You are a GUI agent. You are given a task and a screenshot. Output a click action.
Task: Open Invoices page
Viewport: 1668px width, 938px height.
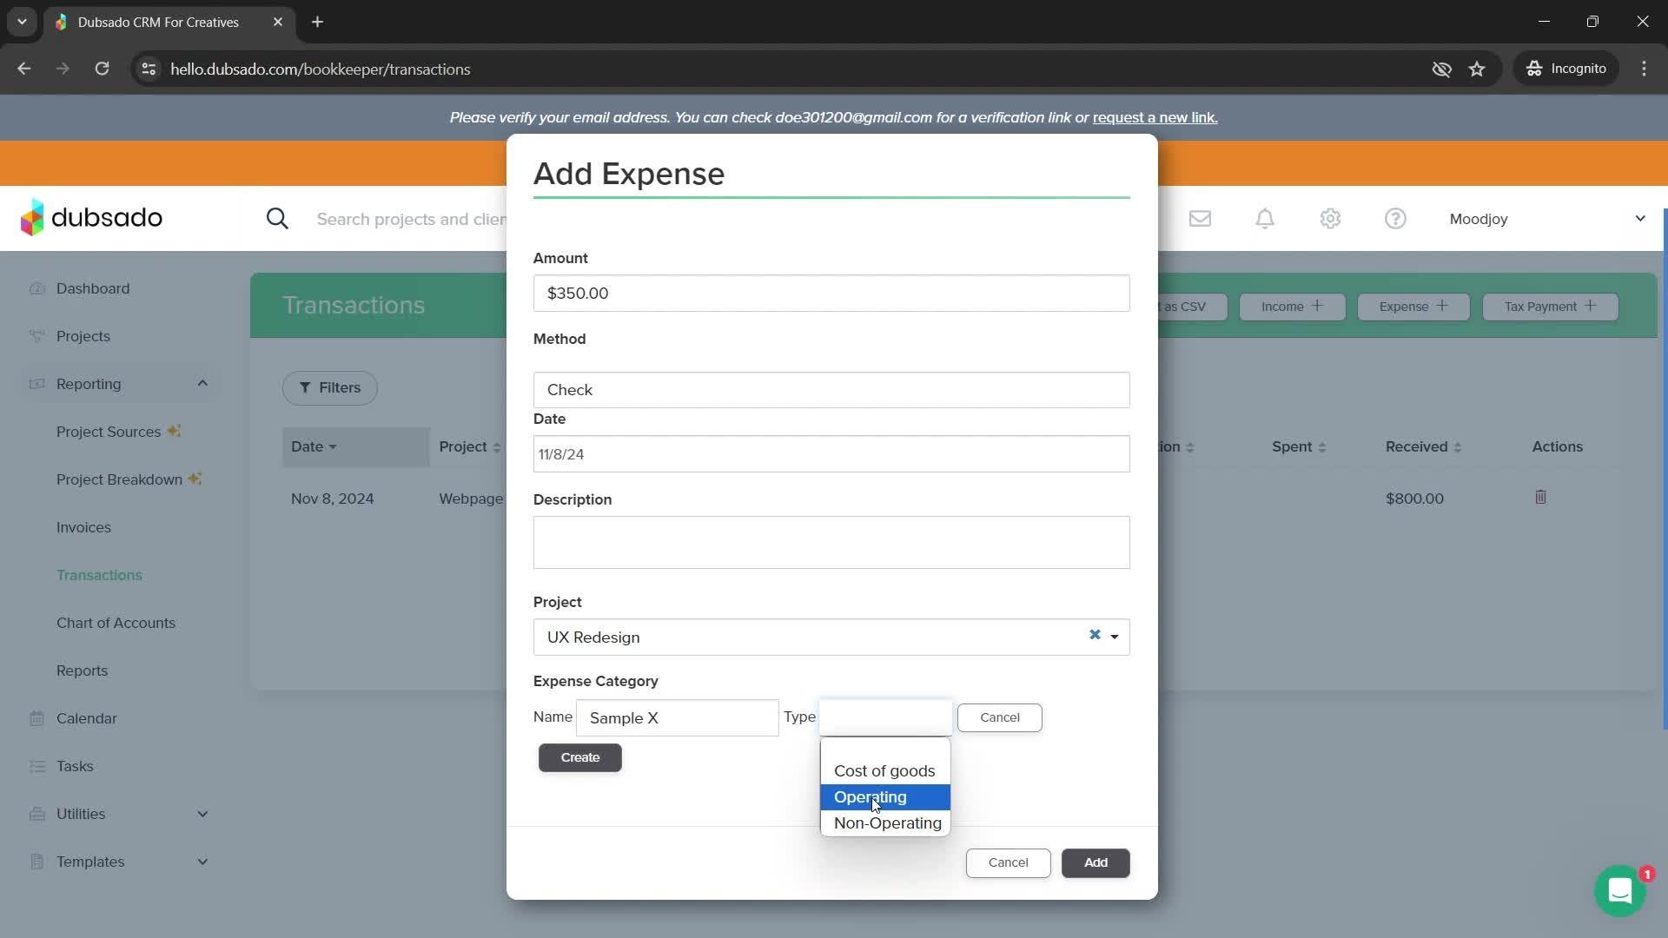pos(83,527)
